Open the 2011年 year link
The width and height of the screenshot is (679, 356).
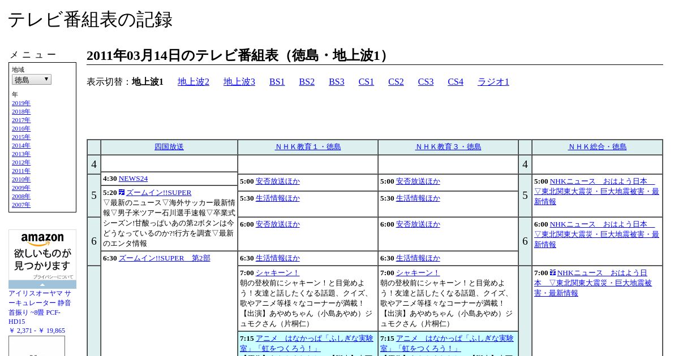click(21, 171)
